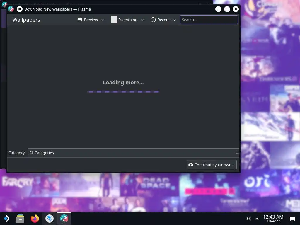Launch Firefox from the taskbar
The height and width of the screenshot is (225, 300).
[35, 219]
